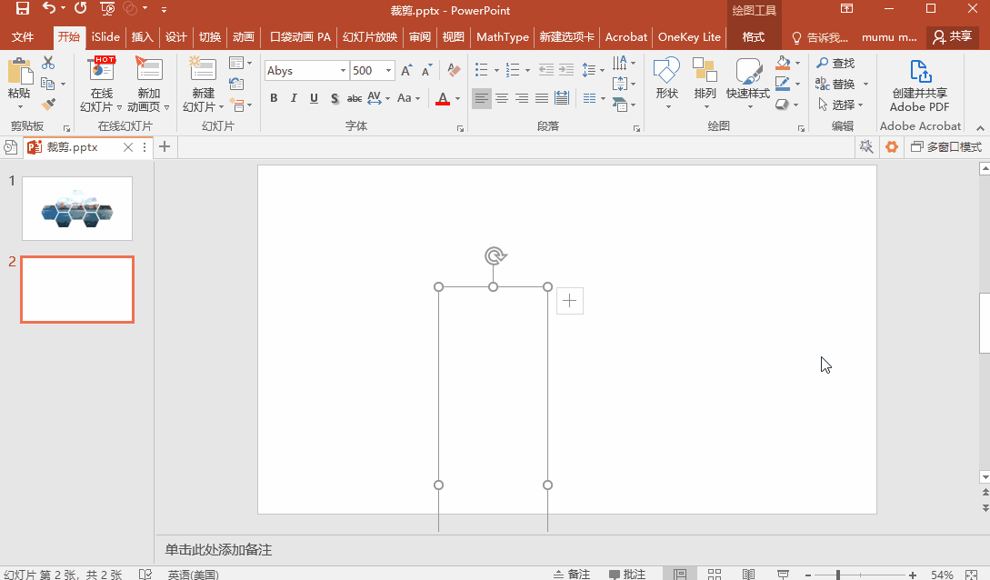Toggle Bold formatting
This screenshot has height=580, width=990.
tap(274, 98)
